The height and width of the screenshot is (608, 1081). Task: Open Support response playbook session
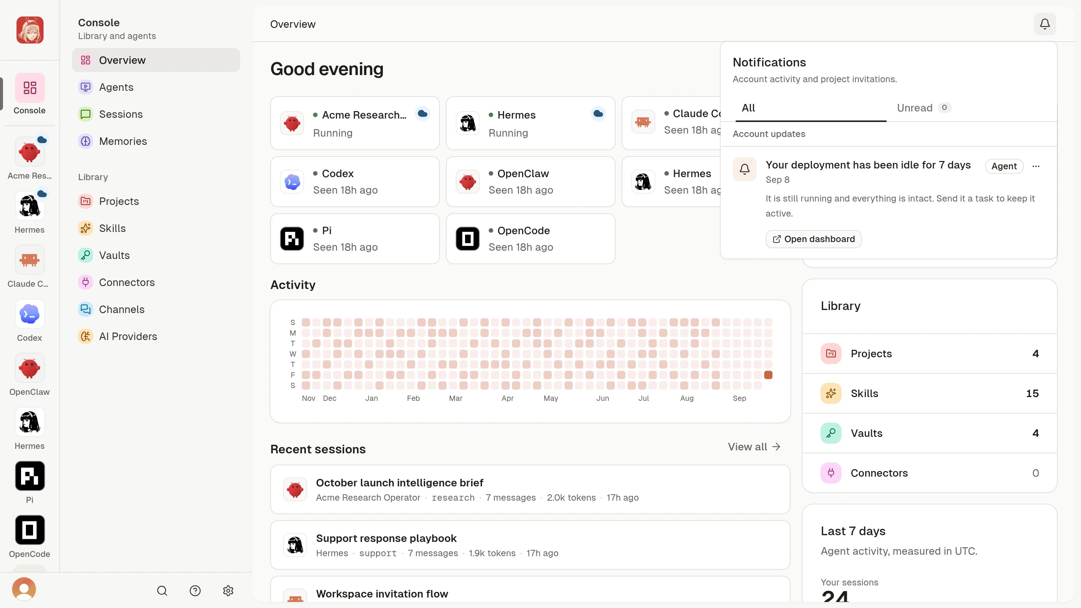point(530,545)
